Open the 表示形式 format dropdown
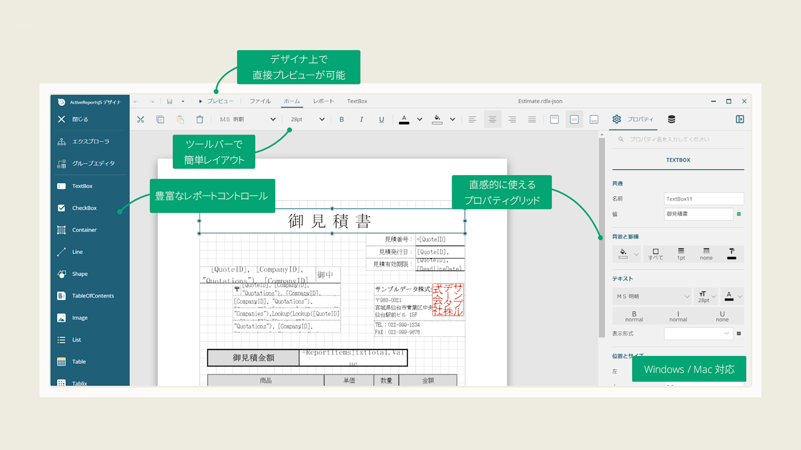The image size is (801, 450). [698, 333]
